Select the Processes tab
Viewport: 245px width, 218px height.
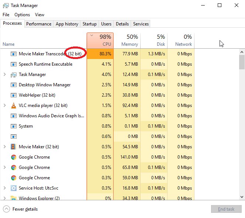click(12, 23)
